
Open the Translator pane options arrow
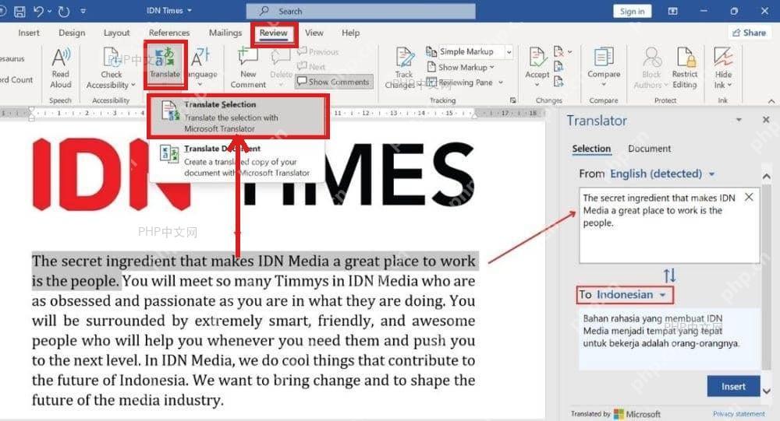pyautogui.click(x=739, y=120)
